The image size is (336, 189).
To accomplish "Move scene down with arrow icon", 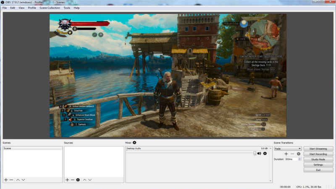I will click(x=23, y=180).
